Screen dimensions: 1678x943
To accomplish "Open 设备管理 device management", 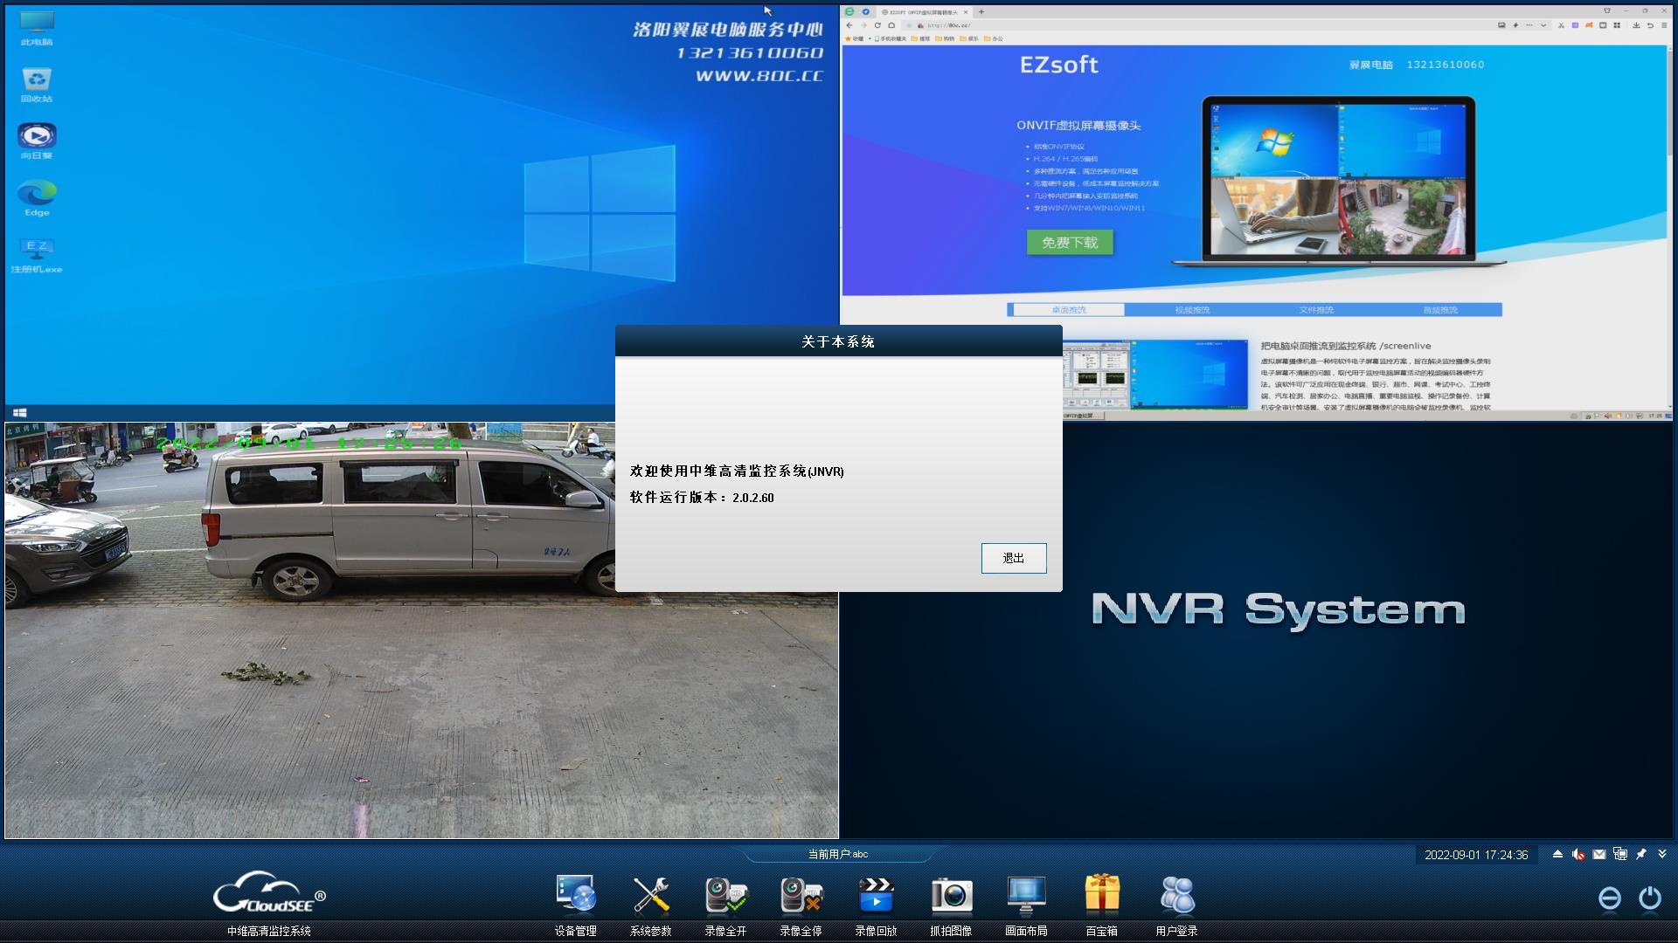I will pos(575,896).
